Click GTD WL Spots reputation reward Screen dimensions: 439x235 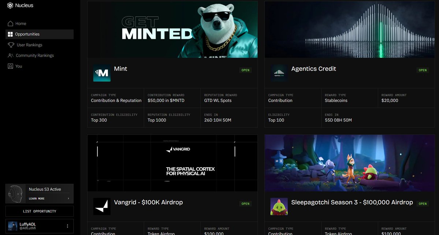coord(218,100)
